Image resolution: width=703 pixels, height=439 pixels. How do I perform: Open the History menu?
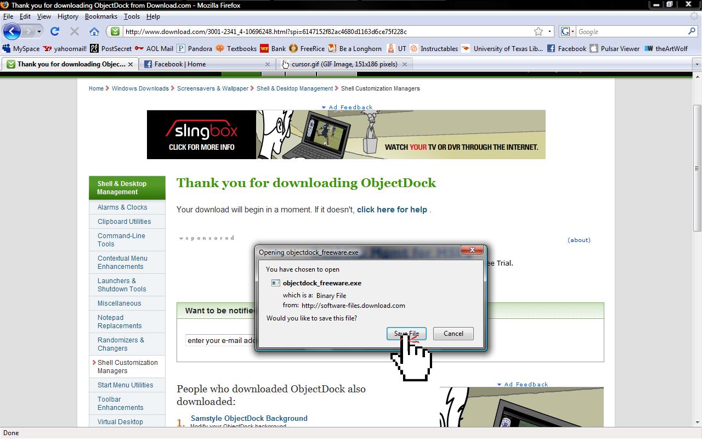click(68, 16)
